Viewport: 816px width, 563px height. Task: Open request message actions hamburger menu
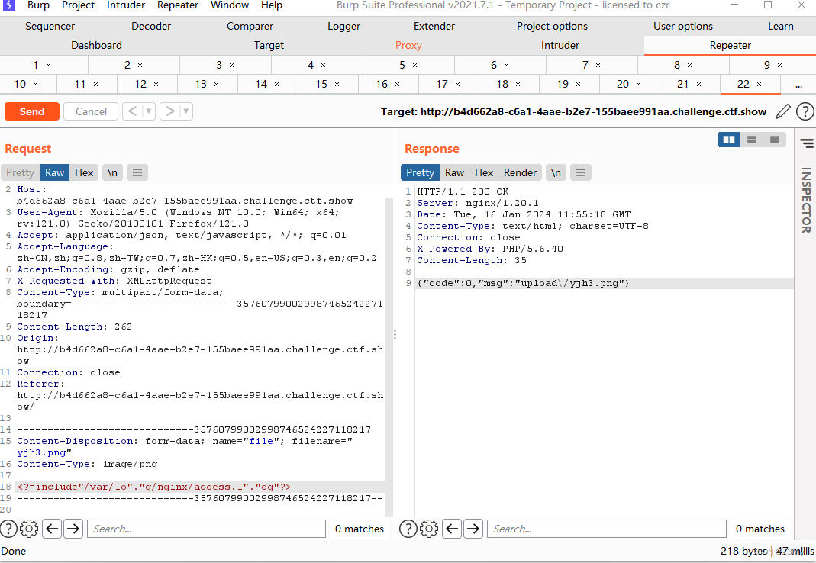[x=137, y=172]
